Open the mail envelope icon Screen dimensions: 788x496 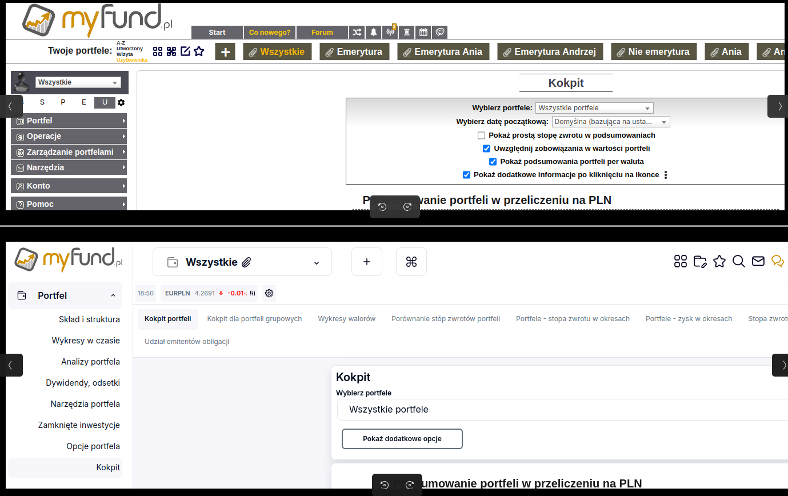(x=758, y=262)
